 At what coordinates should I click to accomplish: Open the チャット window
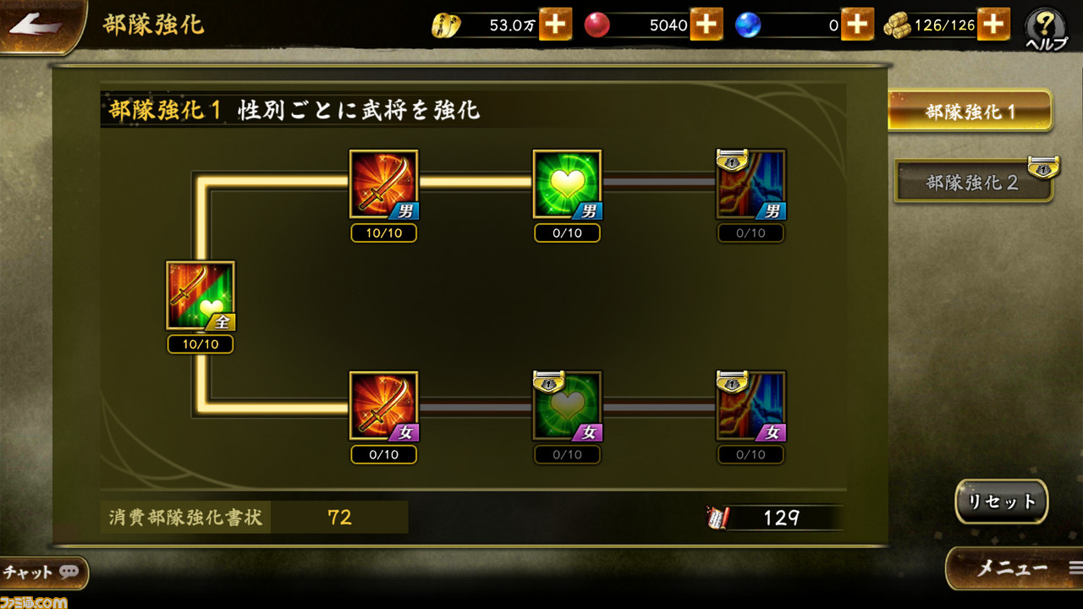[42, 573]
